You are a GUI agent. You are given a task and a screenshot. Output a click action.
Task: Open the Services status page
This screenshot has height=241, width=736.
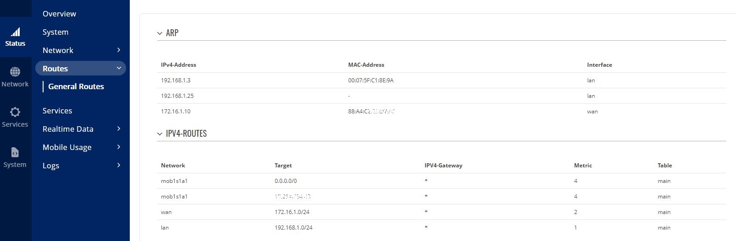(57, 111)
